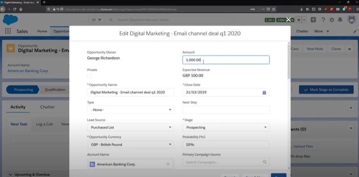Open Global Actions plus icon
Viewport: 359px width, 177px height.
pos(313,20)
